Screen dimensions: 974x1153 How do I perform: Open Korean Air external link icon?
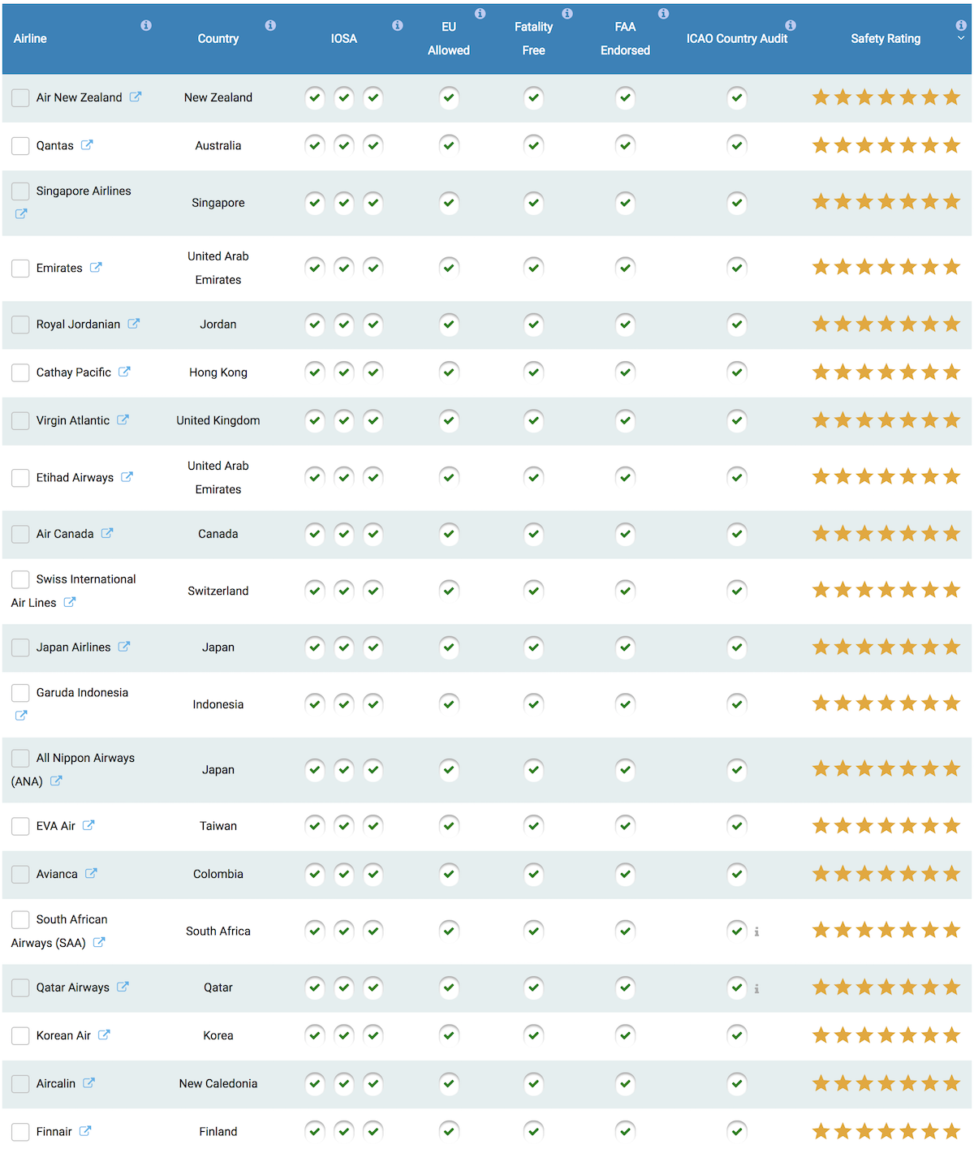(104, 1035)
